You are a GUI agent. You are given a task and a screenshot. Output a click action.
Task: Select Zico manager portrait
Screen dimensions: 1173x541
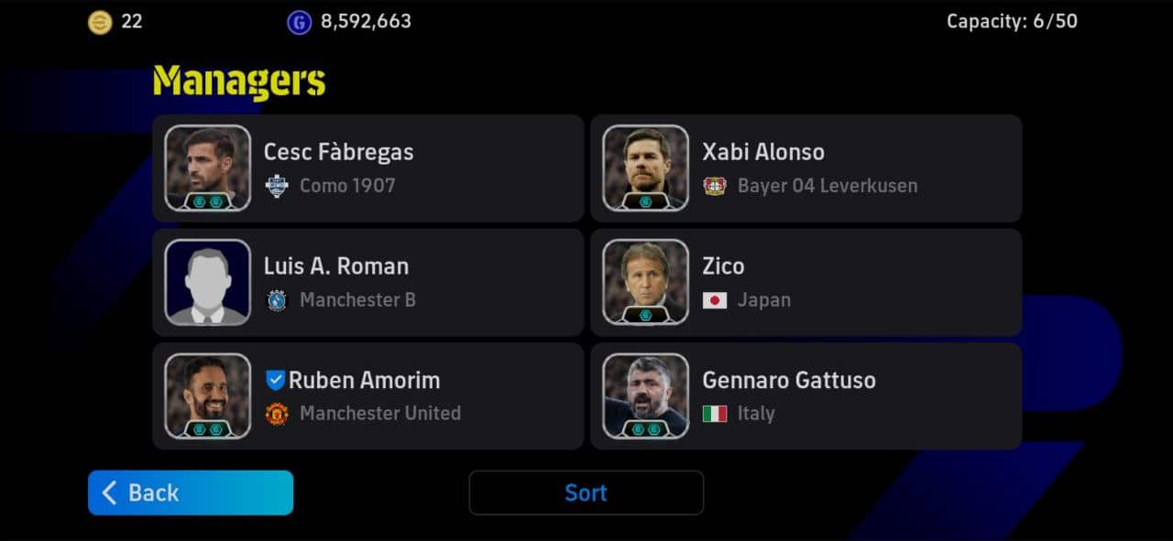coord(646,282)
